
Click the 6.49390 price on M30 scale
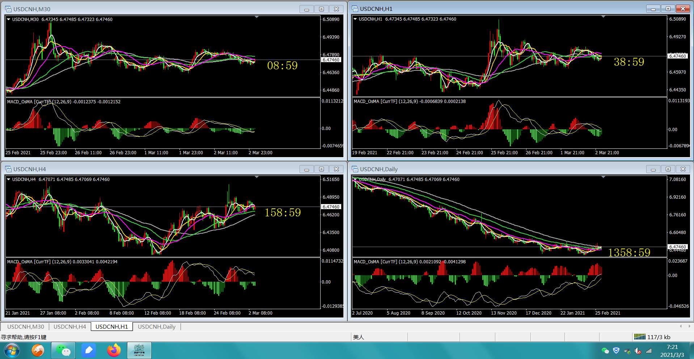tap(331, 37)
